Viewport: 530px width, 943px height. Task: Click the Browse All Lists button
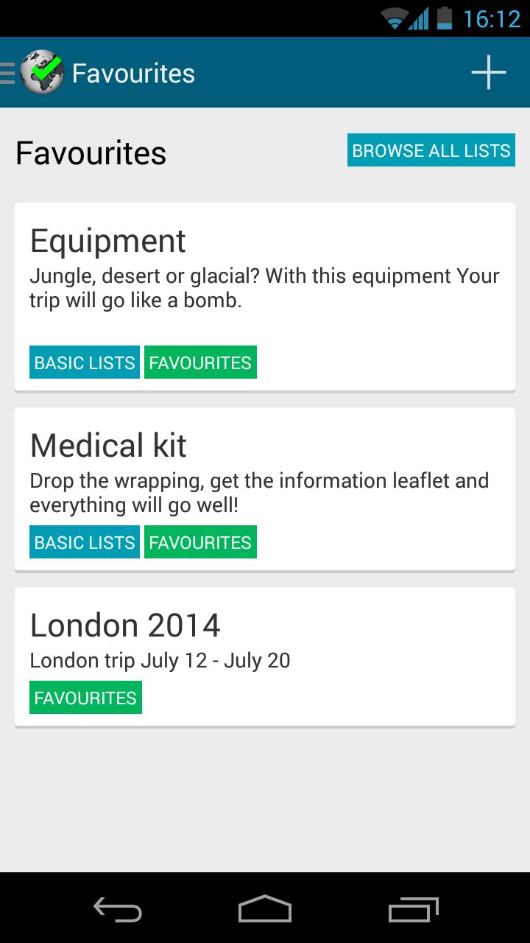coord(431,151)
